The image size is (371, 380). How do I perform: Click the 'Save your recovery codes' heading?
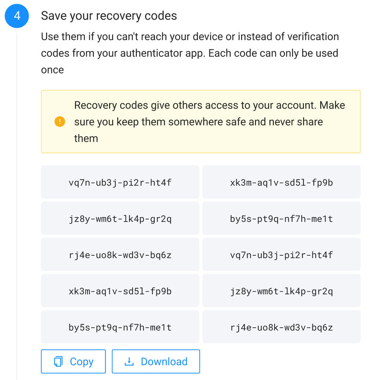[109, 16]
